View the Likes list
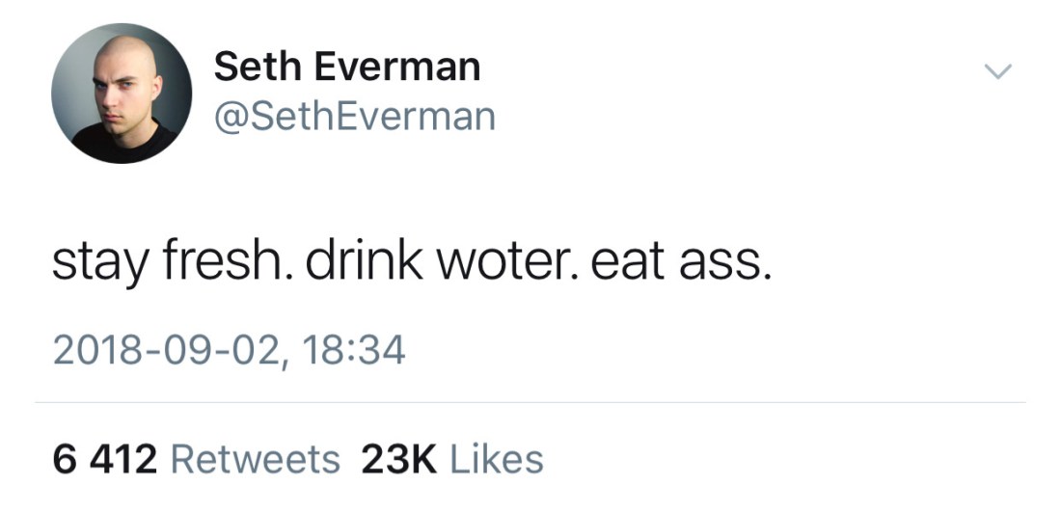Screen dimensions: 1061x512 pyautogui.click(x=496, y=460)
